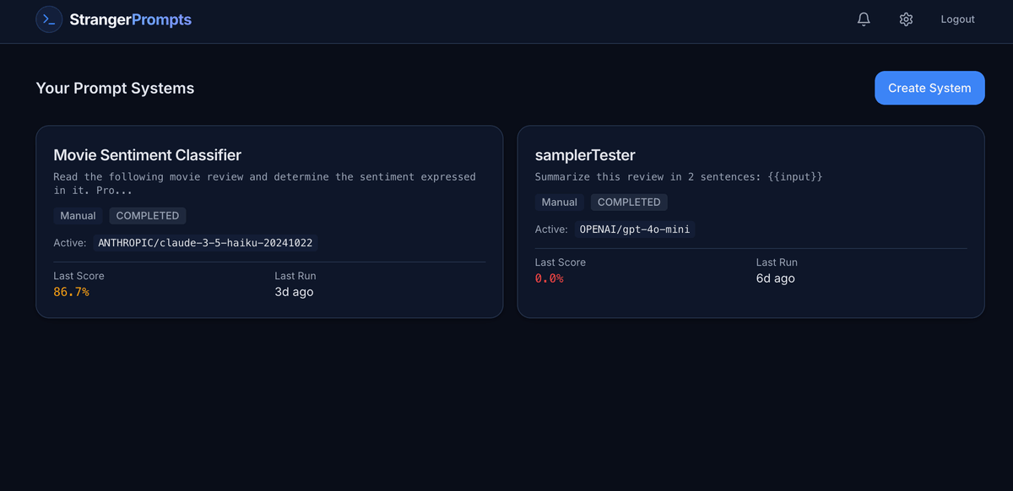Viewport: 1013px width, 491px height.
Task: Click the 0.0% last score value
Action: (549, 278)
